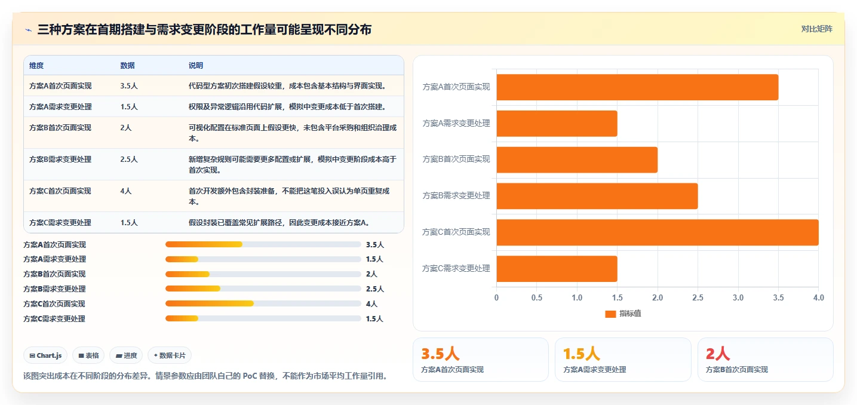Click the 方案B需求变更处理 chart axis label

pyautogui.click(x=456, y=196)
